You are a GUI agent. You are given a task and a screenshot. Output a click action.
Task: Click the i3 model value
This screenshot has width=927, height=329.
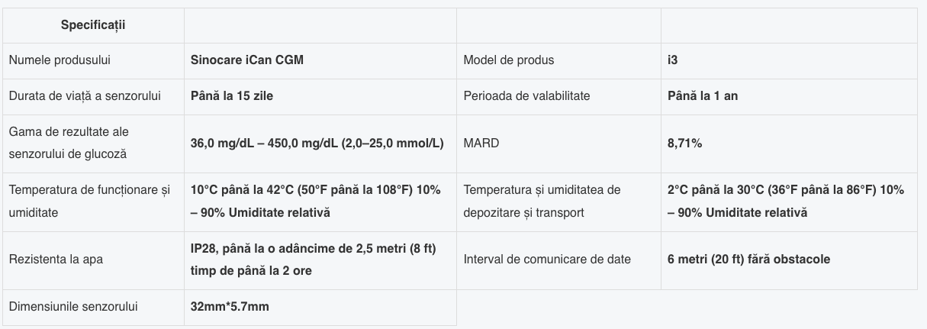coord(672,60)
